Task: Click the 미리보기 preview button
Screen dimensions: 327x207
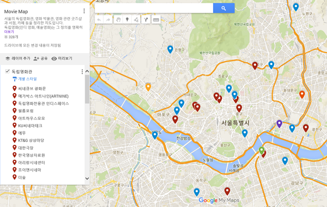Action: click(x=62, y=58)
